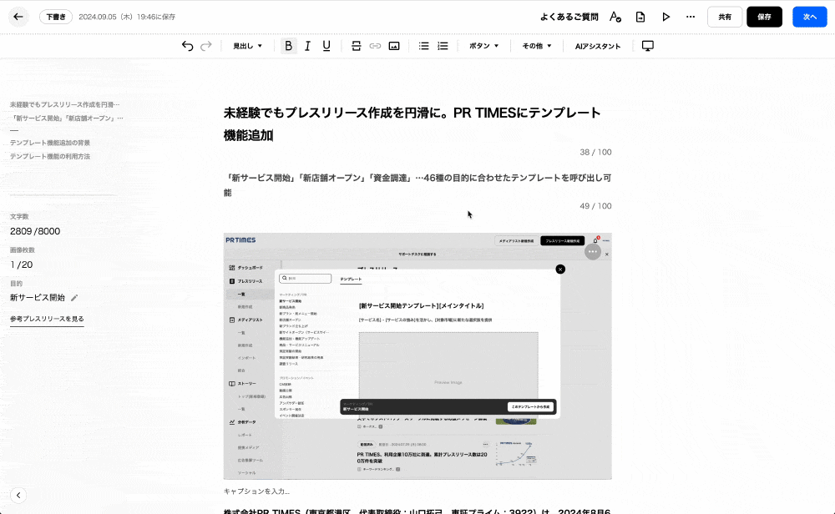Open the その他 dropdown menu
Screen dimensions: 835x514
[x=537, y=46]
